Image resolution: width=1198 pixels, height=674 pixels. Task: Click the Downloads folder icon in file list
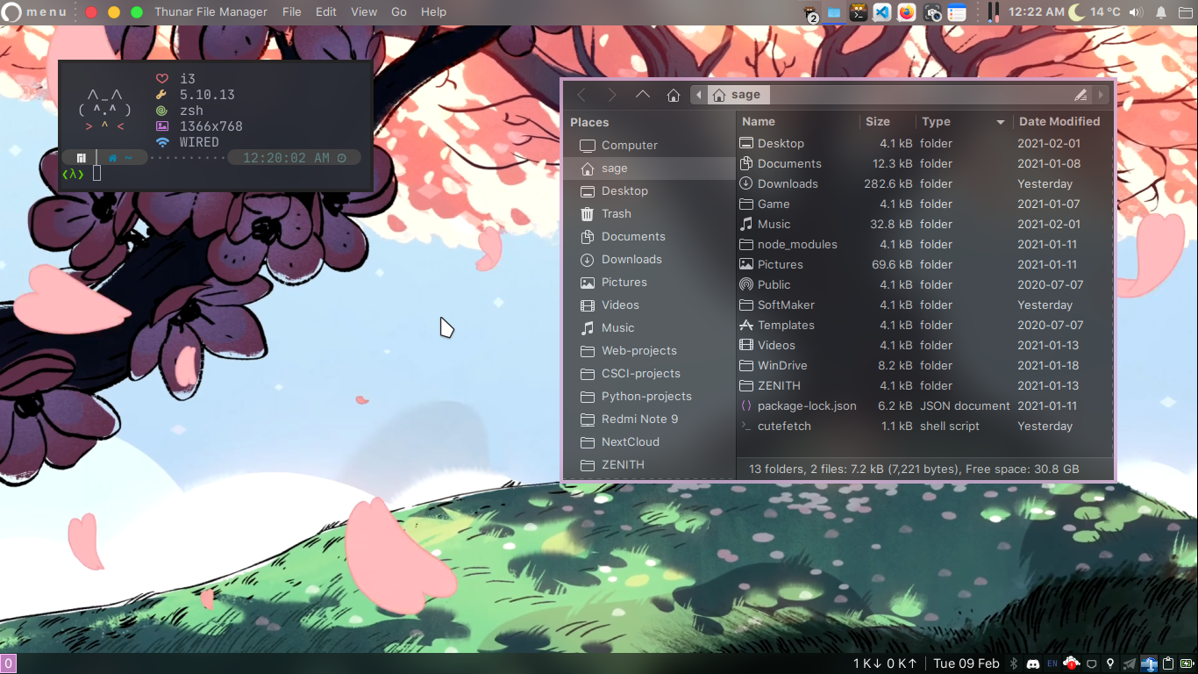(746, 183)
